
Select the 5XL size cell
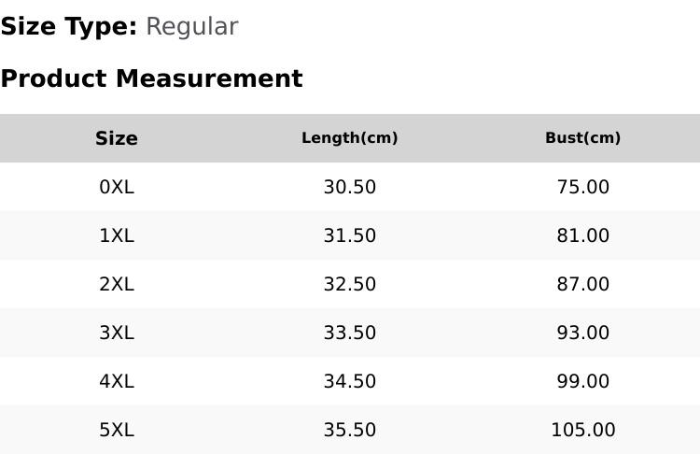(x=117, y=431)
